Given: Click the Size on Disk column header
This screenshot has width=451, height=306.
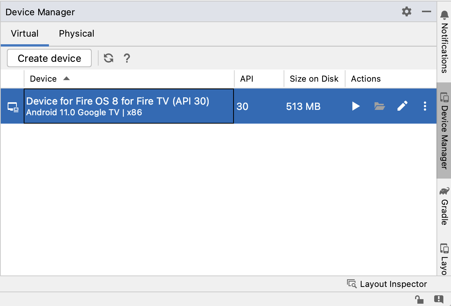Looking at the screenshot, I should tap(314, 79).
